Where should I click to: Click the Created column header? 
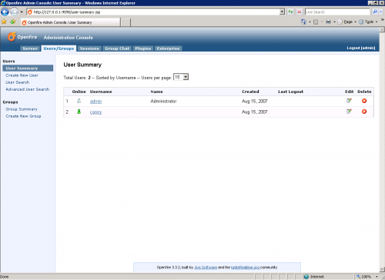coord(250,92)
